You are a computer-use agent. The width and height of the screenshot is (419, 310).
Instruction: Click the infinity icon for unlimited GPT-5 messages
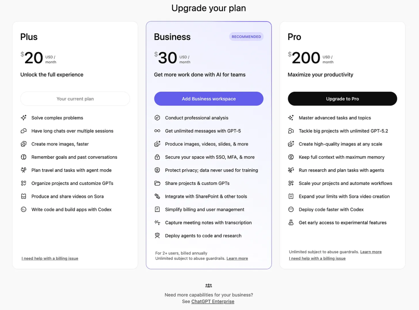[x=157, y=131]
